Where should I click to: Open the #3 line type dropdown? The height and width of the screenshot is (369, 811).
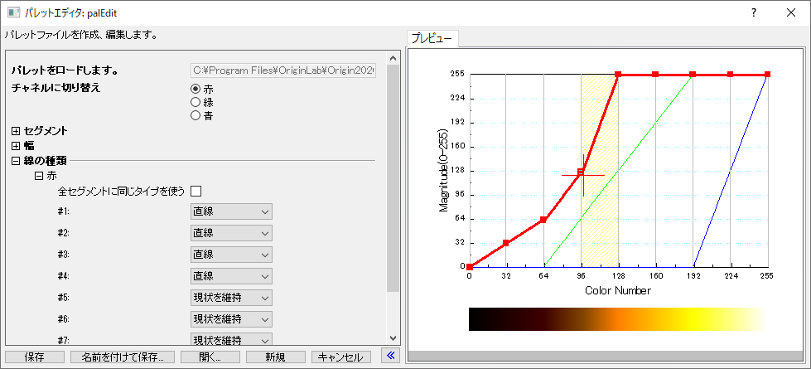pos(231,255)
